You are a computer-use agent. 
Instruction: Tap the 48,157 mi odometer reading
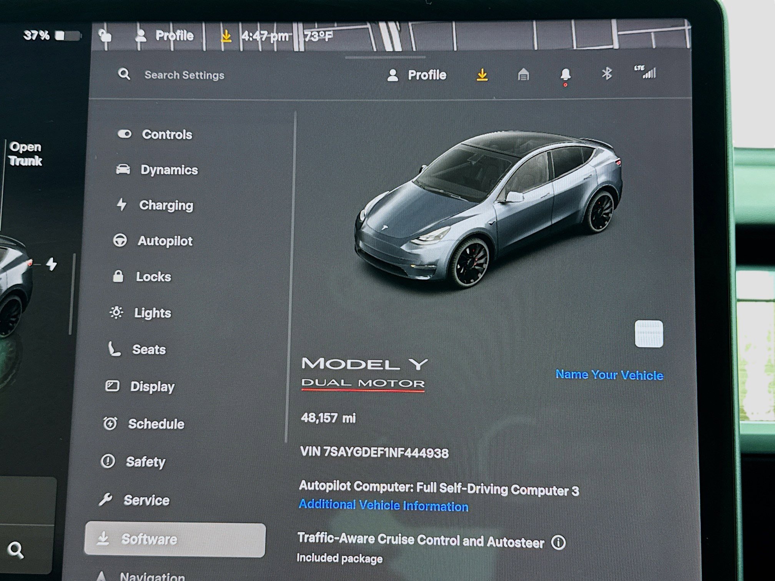(328, 418)
